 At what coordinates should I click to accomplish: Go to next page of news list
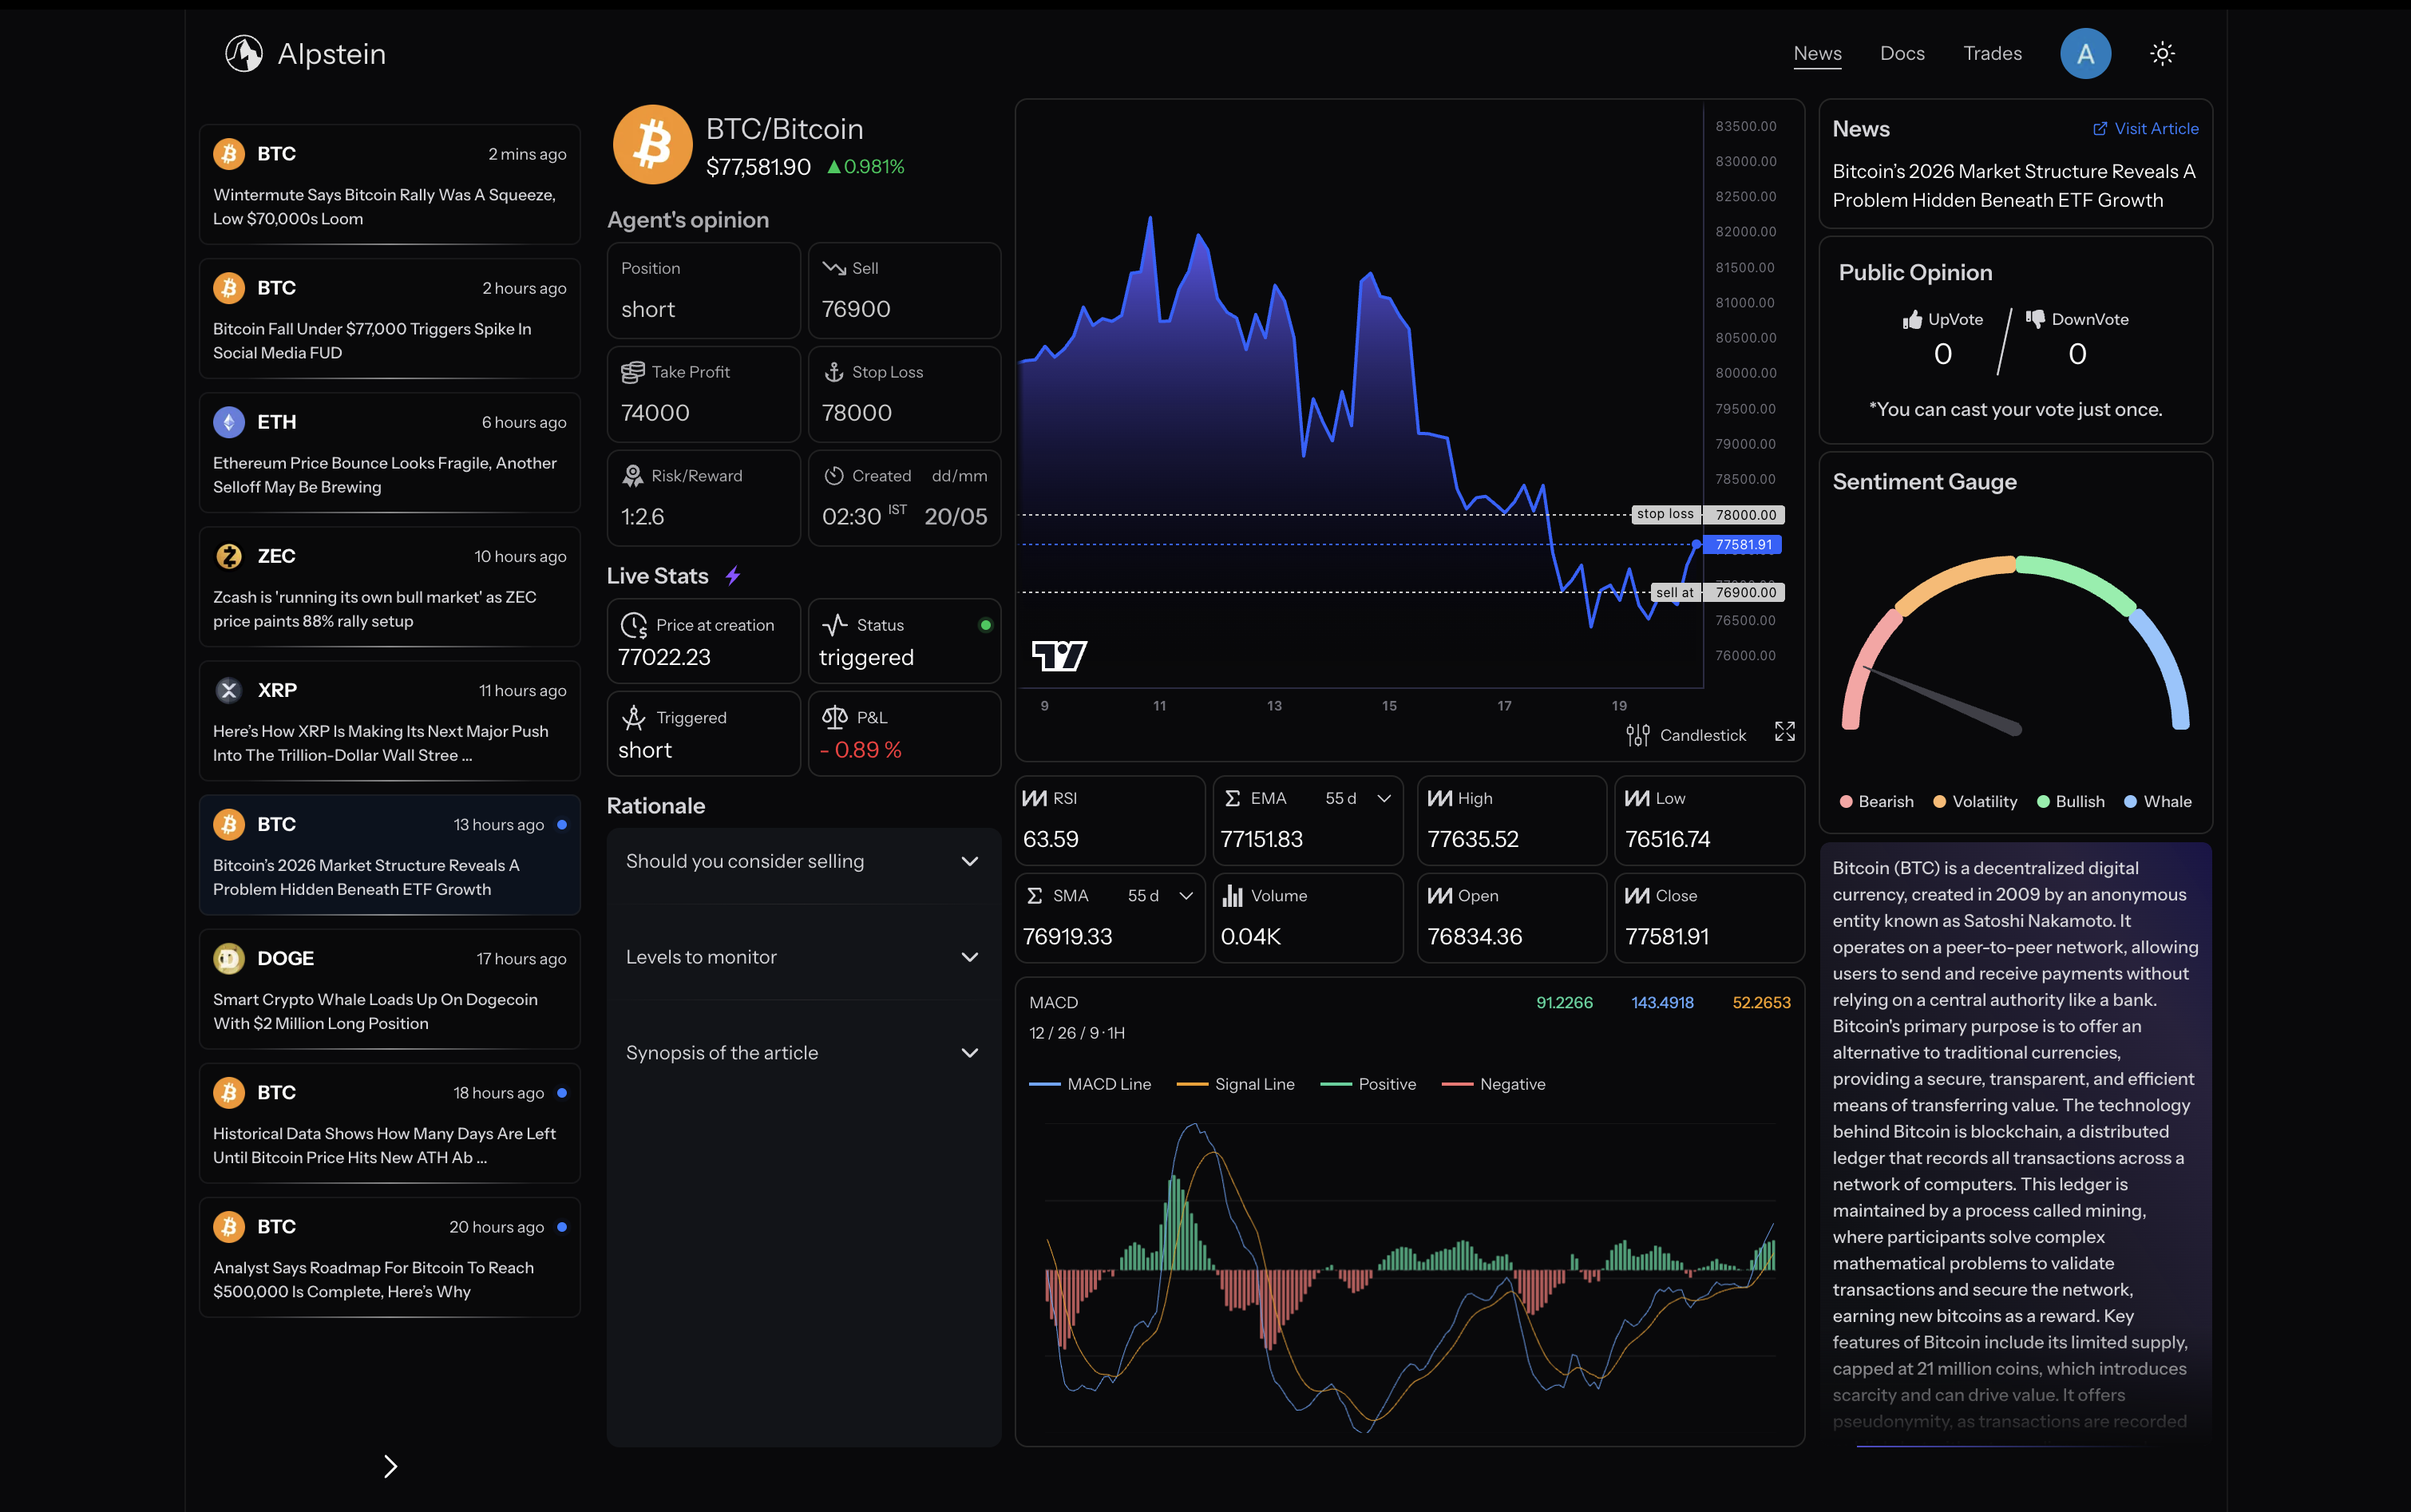(x=390, y=1466)
